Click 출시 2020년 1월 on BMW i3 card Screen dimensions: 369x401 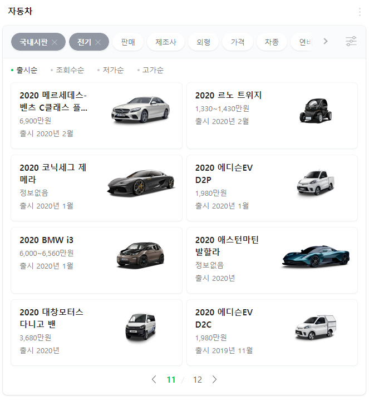click(x=46, y=266)
